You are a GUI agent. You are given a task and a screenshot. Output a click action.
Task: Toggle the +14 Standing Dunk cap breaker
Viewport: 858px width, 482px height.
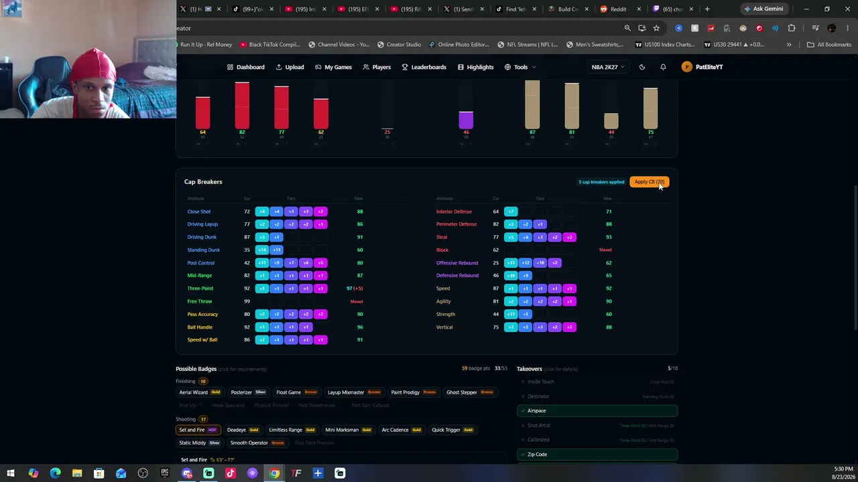tap(262, 250)
